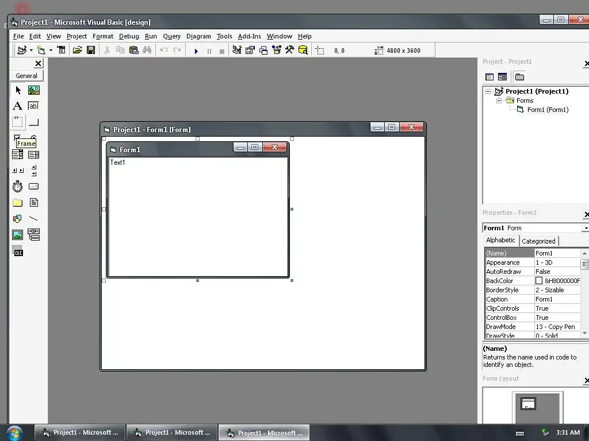Select the Data control tool

[34, 235]
